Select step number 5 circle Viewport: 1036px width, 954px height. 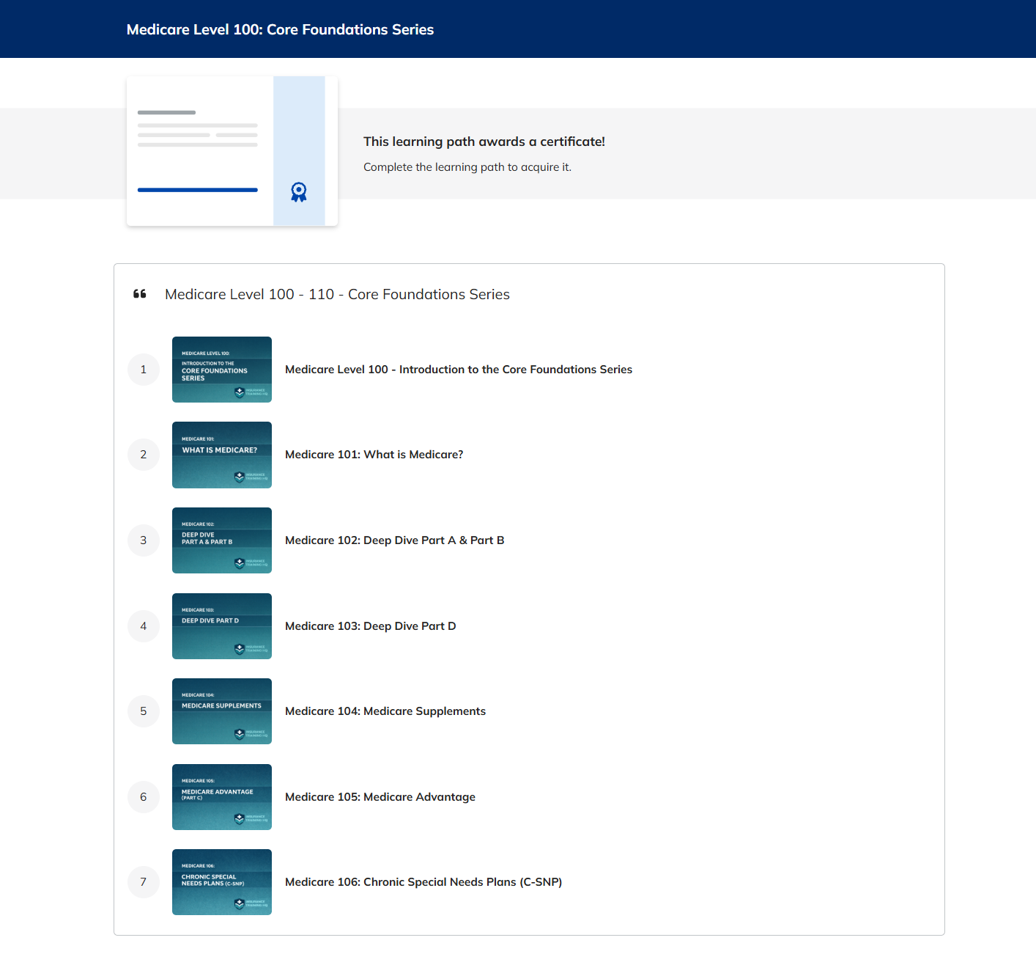click(x=144, y=711)
